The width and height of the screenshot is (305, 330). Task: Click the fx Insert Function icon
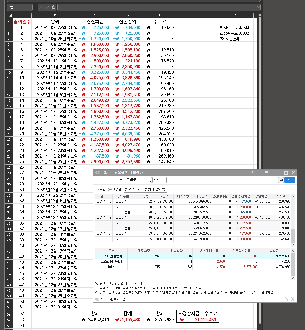coord(53,7)
